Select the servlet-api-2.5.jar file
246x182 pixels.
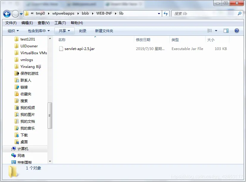79,49
